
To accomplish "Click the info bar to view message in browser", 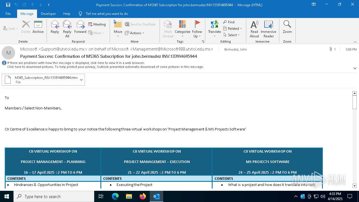I will coord(76,63).
